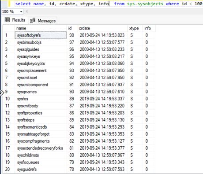Click crdate 2019-09-24 14:19:53.023
Screen dimensions: 203x174
click(102, 35)
